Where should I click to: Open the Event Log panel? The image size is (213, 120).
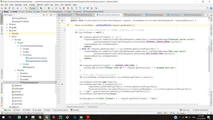tap(184, 110)
